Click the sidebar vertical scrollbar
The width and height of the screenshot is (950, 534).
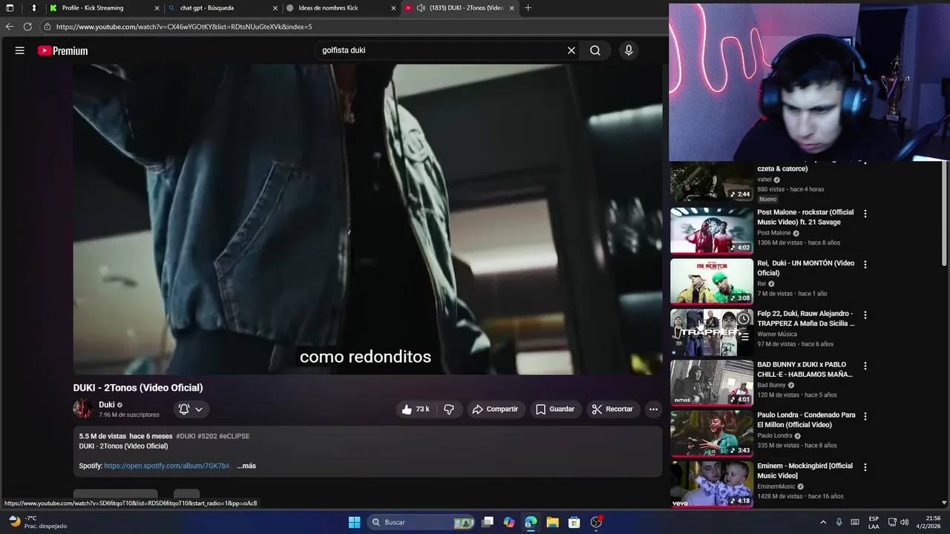click(945, 215)
